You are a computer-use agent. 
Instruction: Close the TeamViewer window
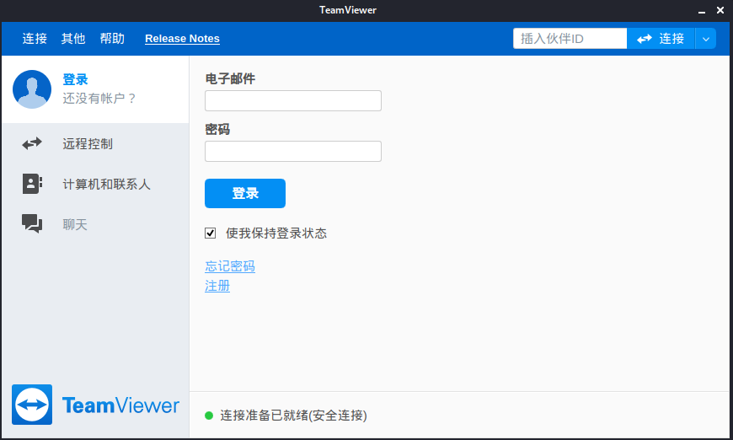[x=720, y=10]
